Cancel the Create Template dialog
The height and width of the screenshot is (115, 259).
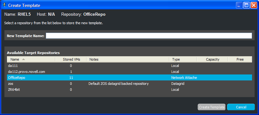pos(241,107)
